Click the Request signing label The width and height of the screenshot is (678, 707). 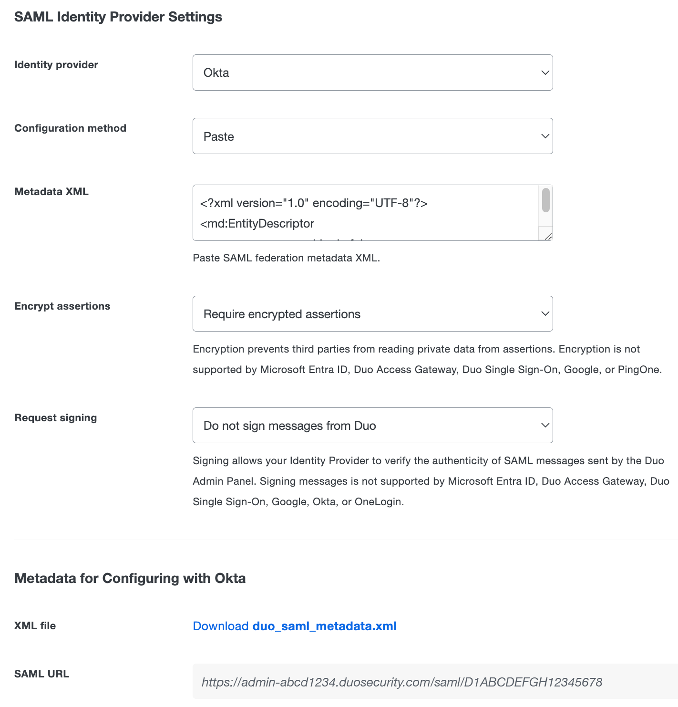click(x=55, y=417)
